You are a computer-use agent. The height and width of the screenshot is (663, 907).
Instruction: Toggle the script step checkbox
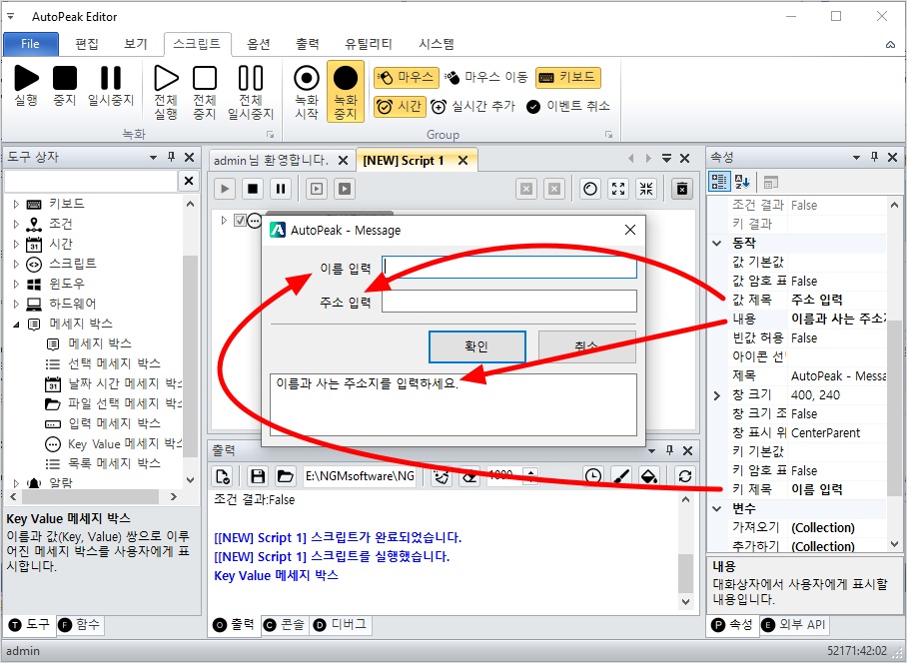[240, 221]
